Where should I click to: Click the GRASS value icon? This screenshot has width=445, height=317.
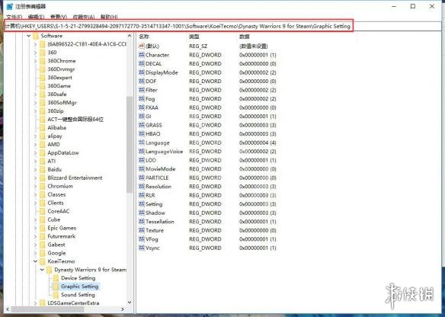point(141,125)
